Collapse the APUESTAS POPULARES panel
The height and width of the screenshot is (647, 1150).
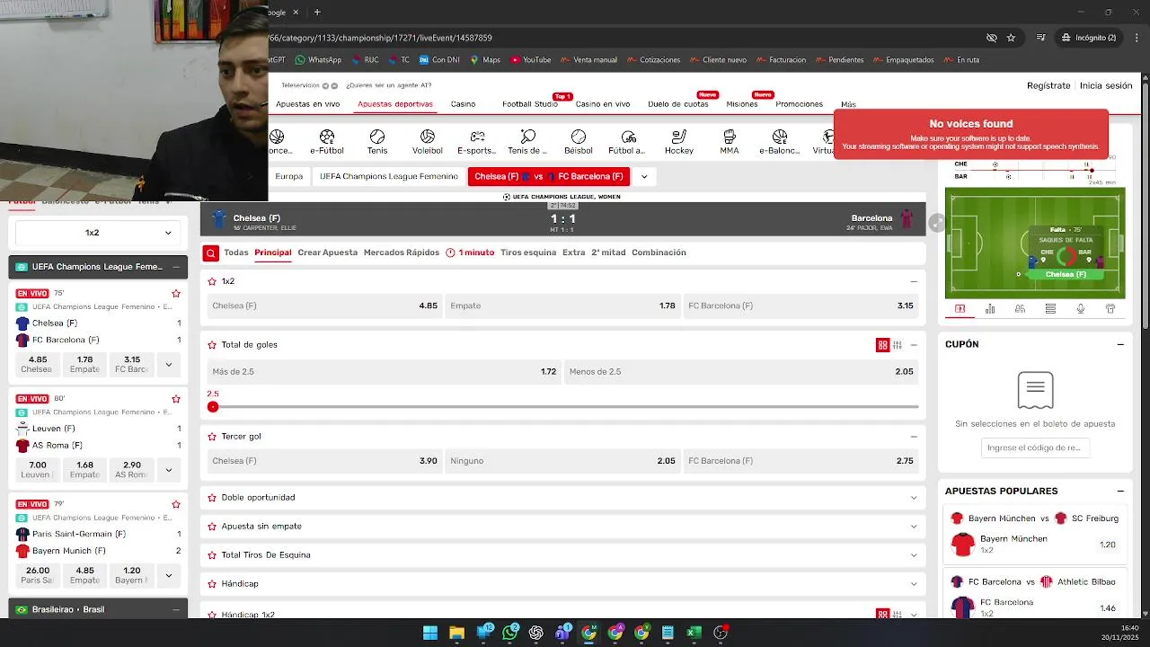click(1120, 492)
